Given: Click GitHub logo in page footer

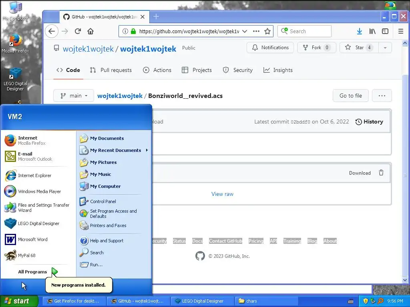Looking at the screenshot, I should click(x=200, y=256).
